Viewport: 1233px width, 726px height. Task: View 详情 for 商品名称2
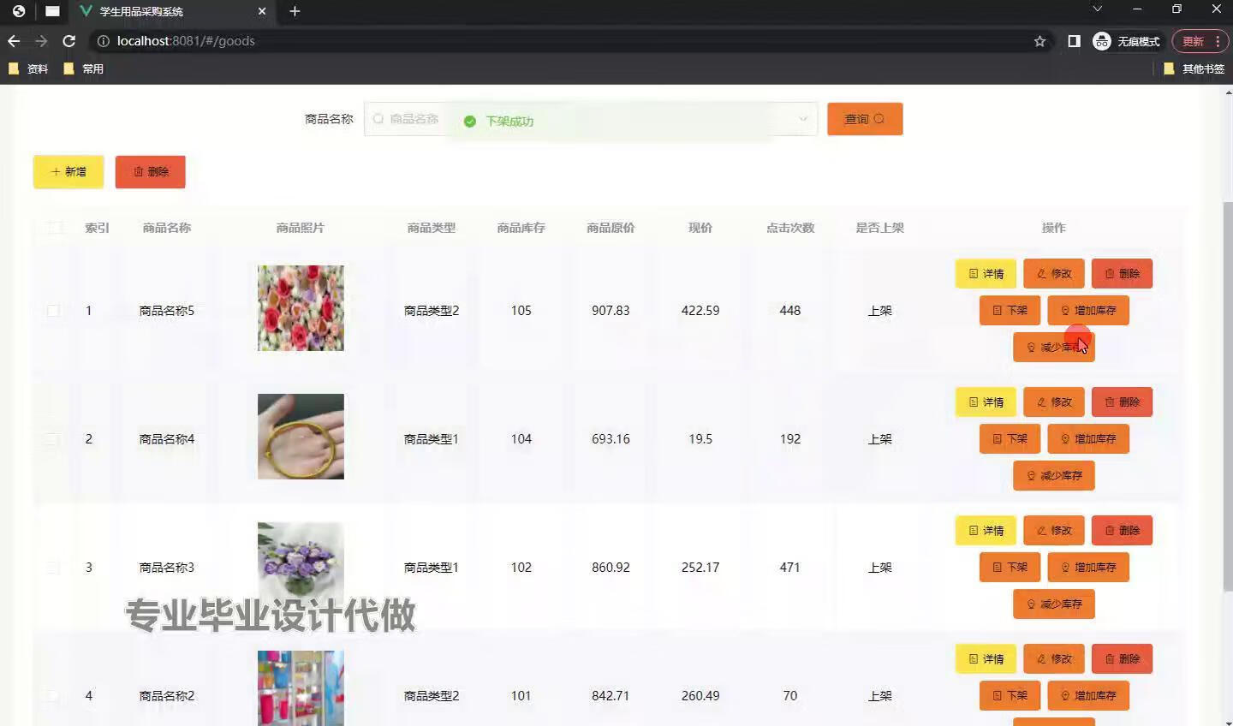(986, 659)
